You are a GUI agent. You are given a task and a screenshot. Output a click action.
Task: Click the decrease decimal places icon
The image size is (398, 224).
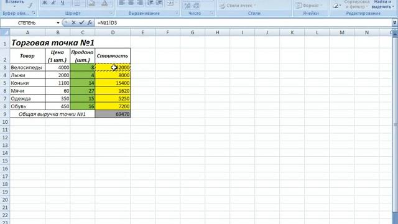click(196, 6)
